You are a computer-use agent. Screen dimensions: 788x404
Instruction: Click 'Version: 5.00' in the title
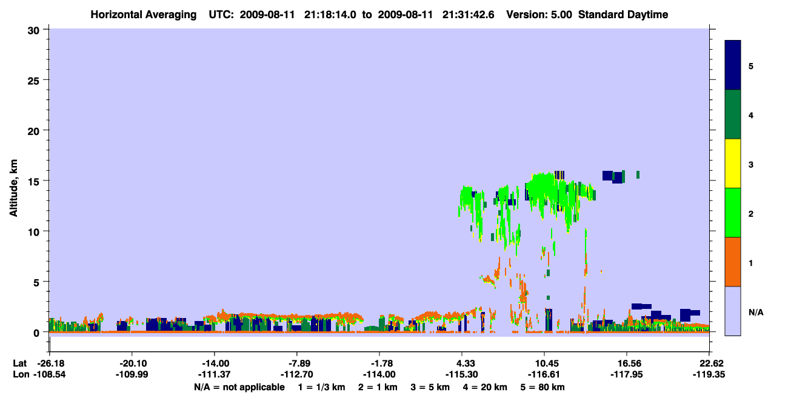coord(539,15)
